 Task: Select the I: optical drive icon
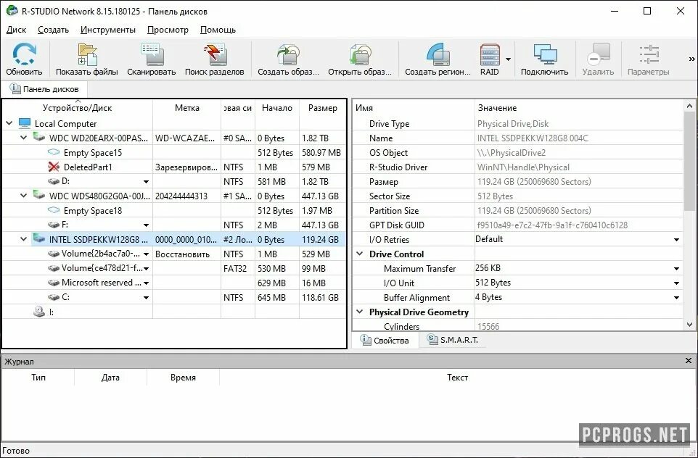39,312
